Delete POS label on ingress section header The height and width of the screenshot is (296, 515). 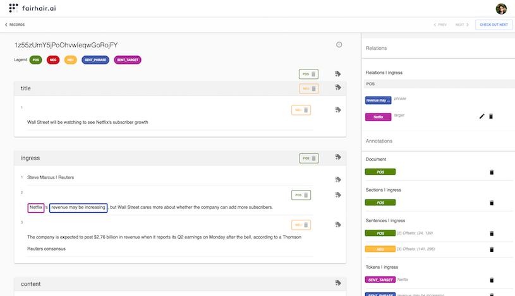pos(313,158)
